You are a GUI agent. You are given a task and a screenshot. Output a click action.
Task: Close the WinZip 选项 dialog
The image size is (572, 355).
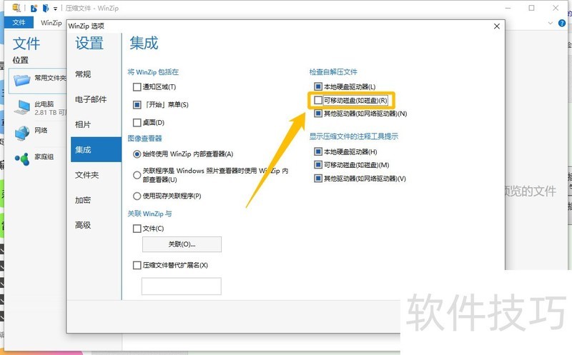tap(496, 26)
